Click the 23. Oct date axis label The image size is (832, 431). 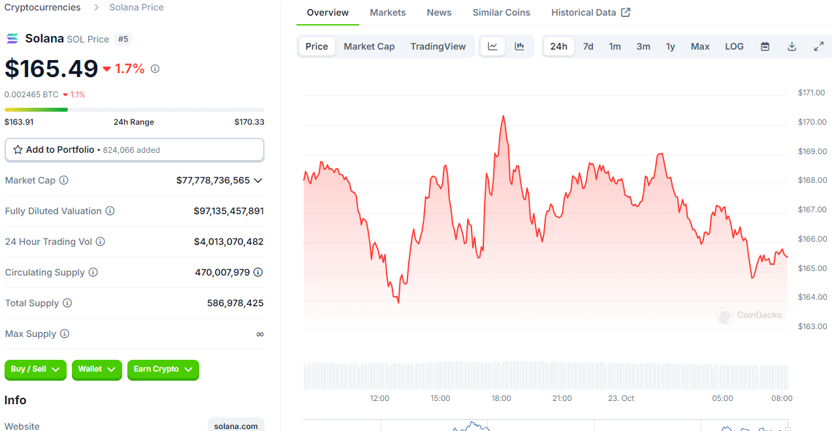click(x=621, y=398)
